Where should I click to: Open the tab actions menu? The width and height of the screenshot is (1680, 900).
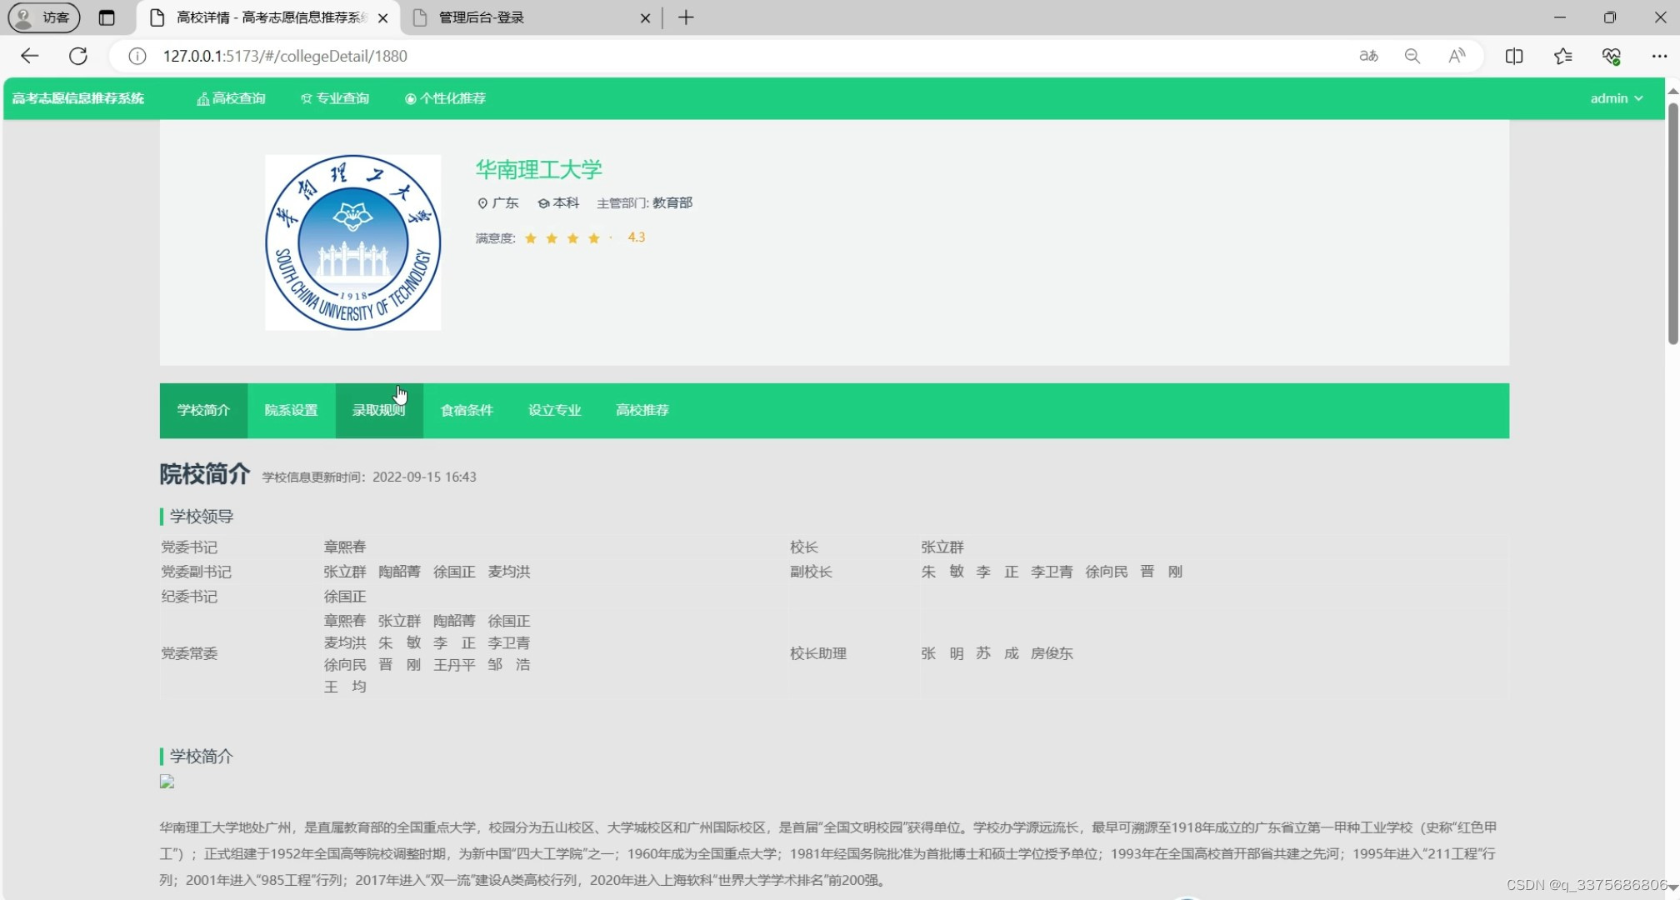107,17
